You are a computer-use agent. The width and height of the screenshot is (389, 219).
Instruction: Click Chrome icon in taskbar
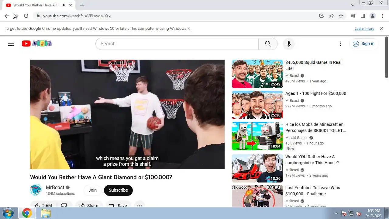coord(27,213)
